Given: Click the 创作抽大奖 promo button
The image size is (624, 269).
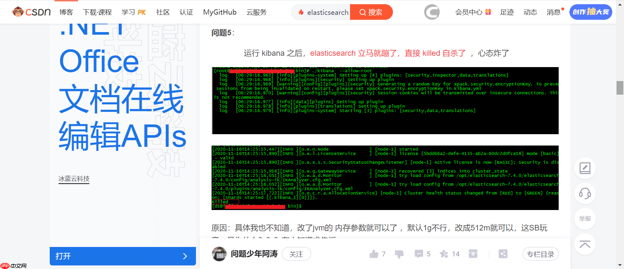Looking at the screenshot, I should [591, 12].
